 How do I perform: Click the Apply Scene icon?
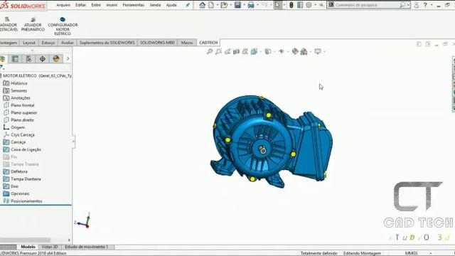coord(304,52)
